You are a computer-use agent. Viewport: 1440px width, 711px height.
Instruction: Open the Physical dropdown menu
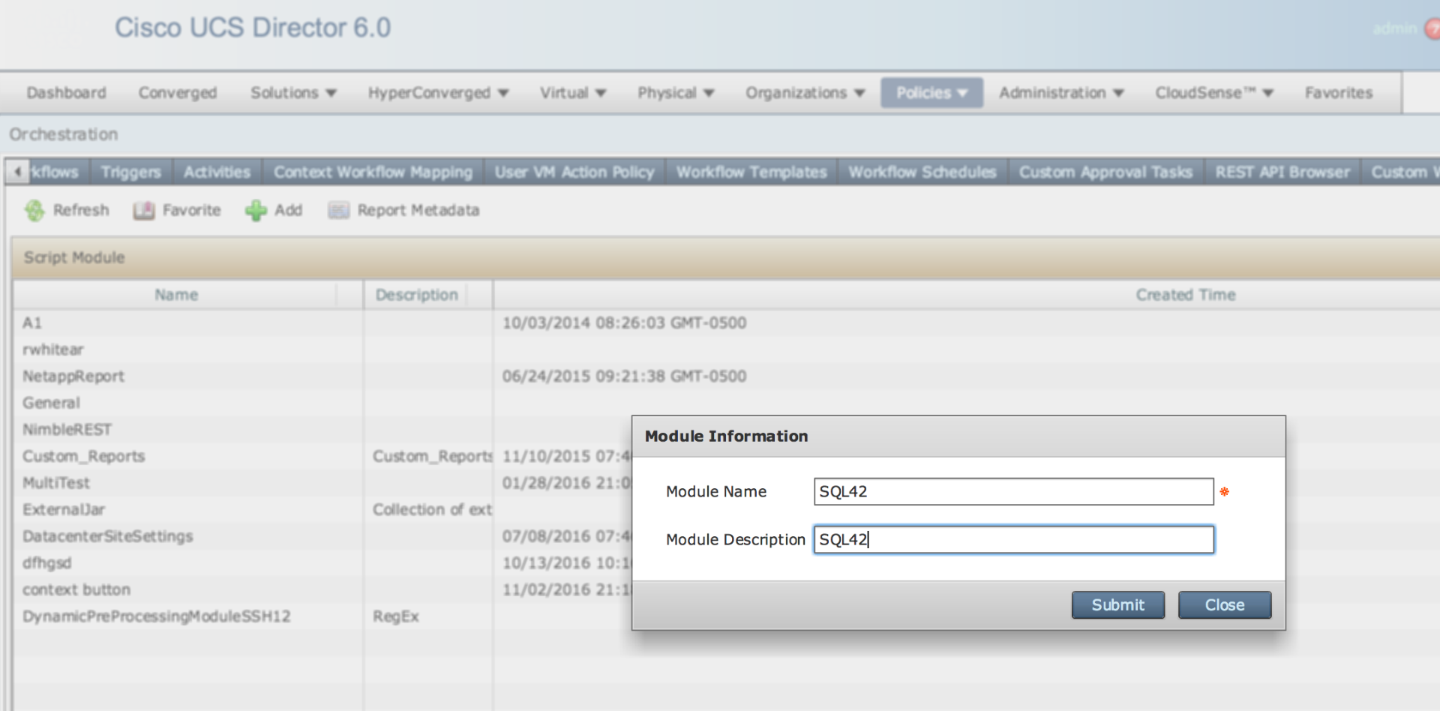(676, 93)
